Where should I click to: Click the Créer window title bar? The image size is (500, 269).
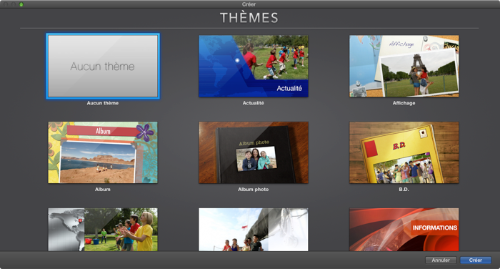[249, 4]
